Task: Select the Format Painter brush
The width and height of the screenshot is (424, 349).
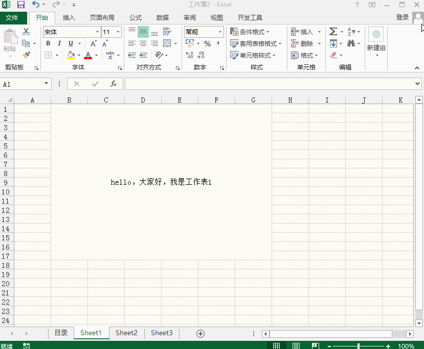Action: (x=26, y=55)
